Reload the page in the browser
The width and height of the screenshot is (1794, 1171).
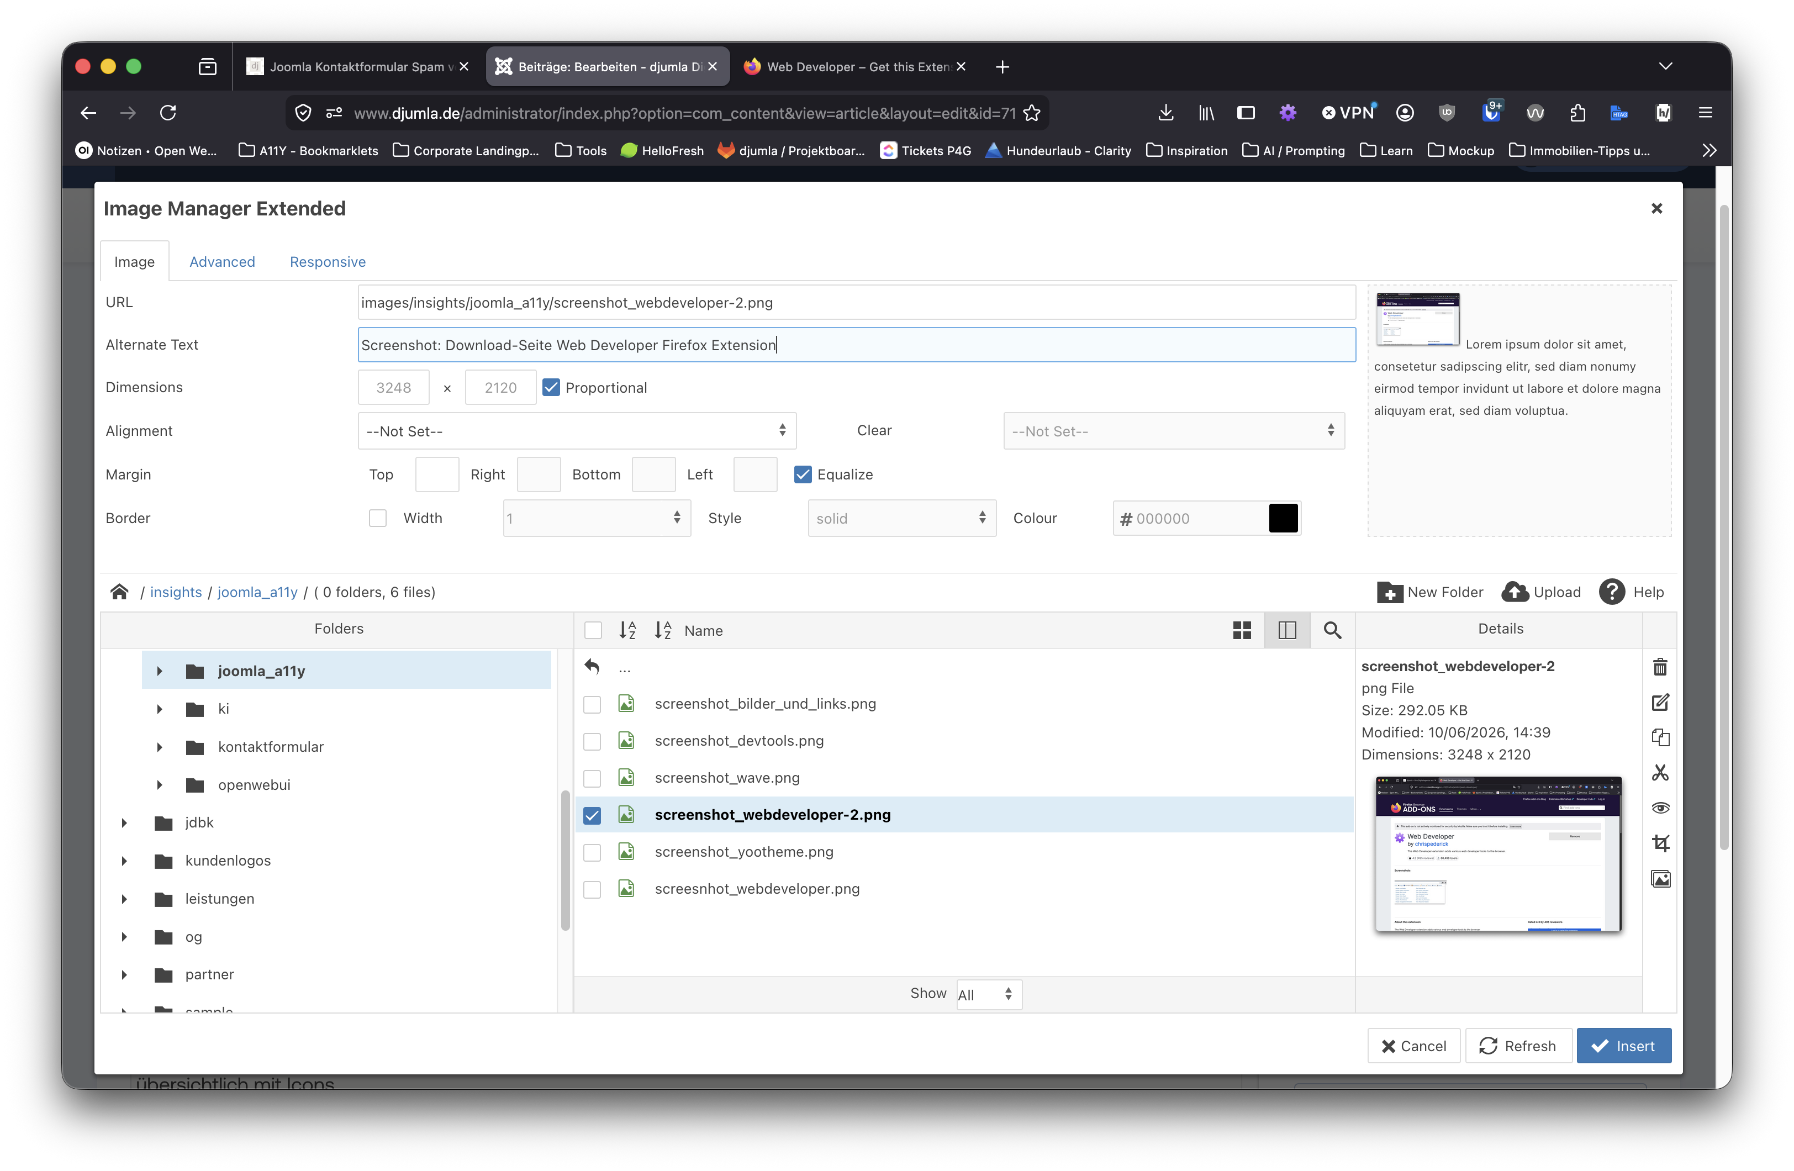pyautogui.click(x=167, y=113)
